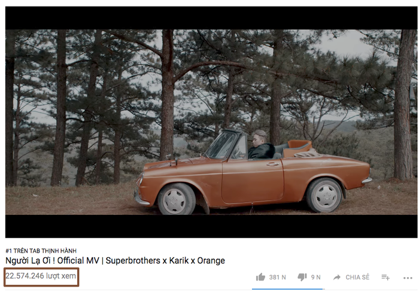
Task: Click the car door in the video
Action: coord(252,180)
